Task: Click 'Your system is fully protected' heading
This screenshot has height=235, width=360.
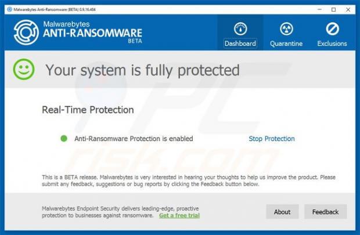Action: (x=142, y=70)
